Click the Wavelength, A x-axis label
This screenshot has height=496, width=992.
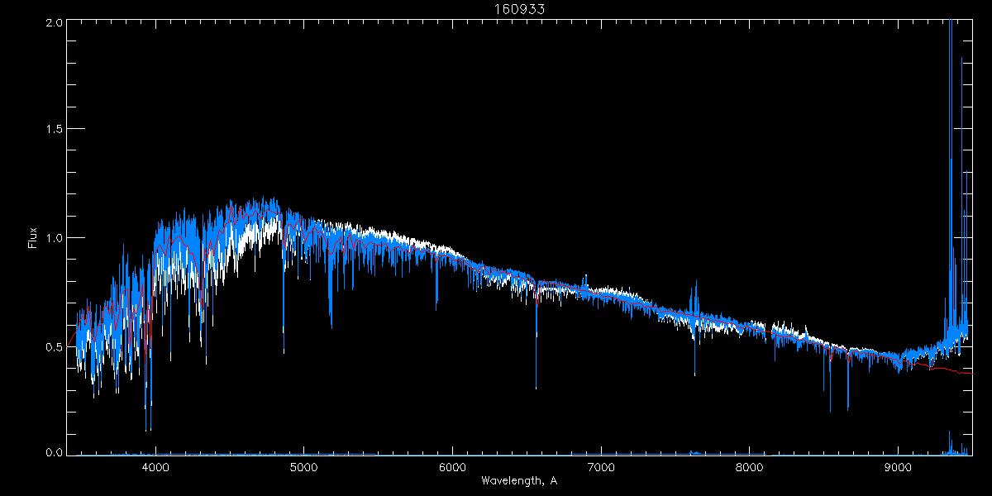point(519,481)
